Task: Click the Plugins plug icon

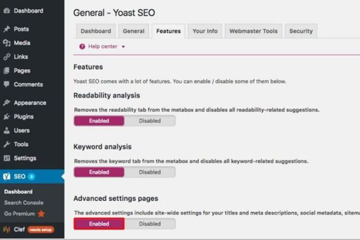Action: 6,116
